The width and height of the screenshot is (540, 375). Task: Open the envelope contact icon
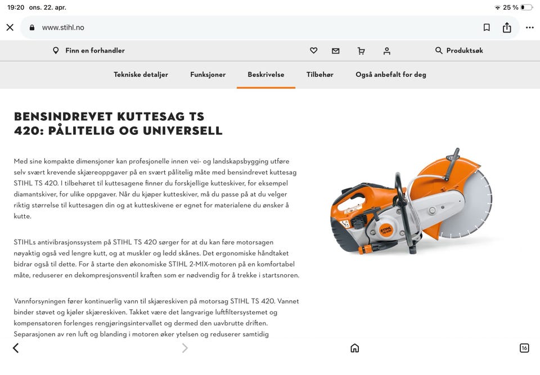click(x=335, y=51)
